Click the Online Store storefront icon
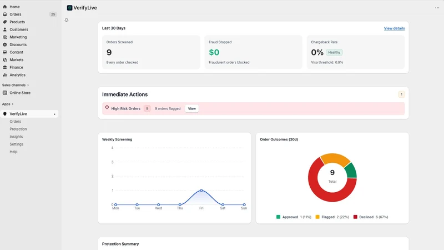The height and width of the screenshot is (250, 444). [5, 93]
